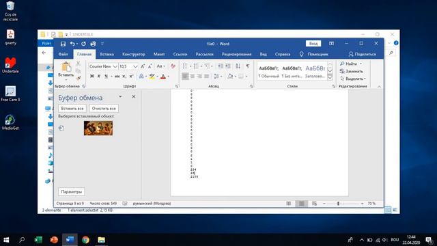Zoom out with the minus icon
The width and height of the screenshot is (437, 246).
tap(324, 204)
